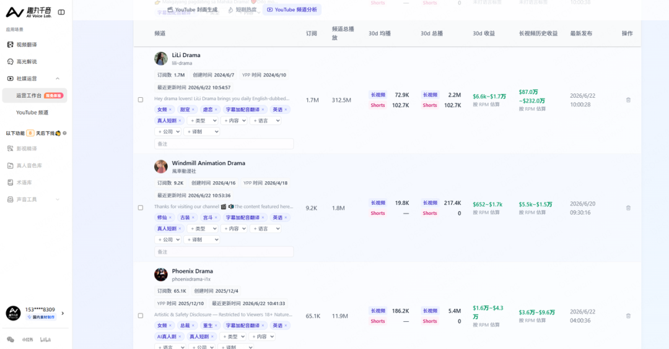Open the 类型 dropdown for Windmill Animation Drama
The width and height of the screenshot is (669, 349).
pyautogui.click(x=203, y=228)
